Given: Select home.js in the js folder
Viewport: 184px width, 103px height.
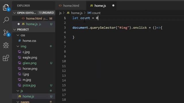Looking at the screenshot, I should tap(34, 96).
